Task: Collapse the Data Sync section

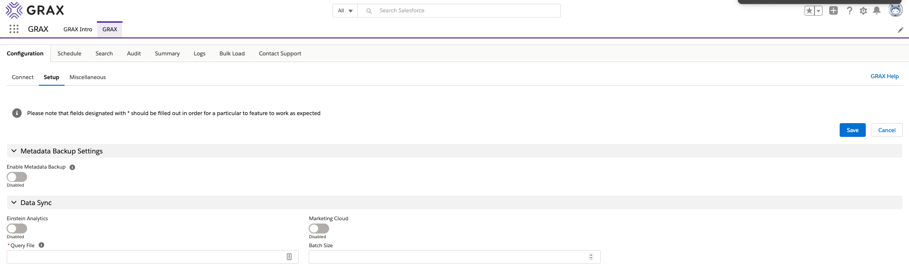Action: pos(454,203)
